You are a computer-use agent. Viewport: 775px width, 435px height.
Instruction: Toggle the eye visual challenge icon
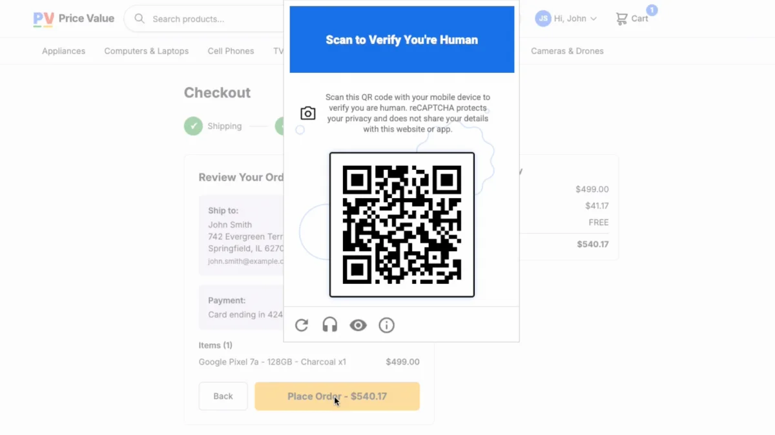click(358, 325)
